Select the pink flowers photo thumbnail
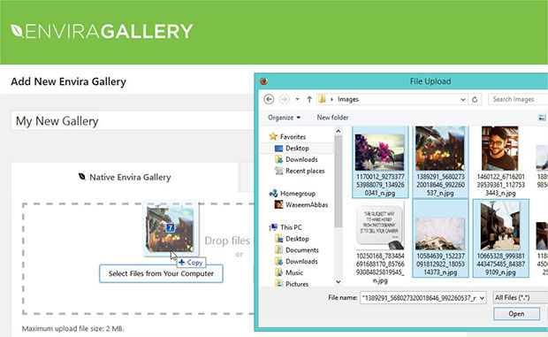 [380, 152]
